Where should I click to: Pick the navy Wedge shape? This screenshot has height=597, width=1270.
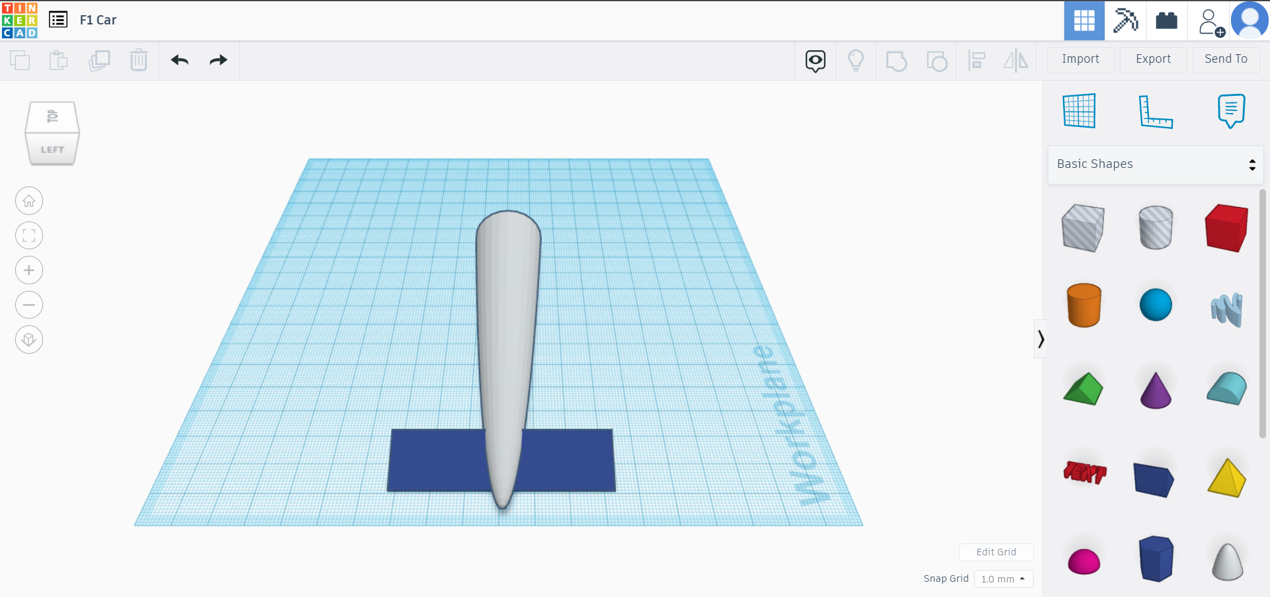(x=1154, y=479)
